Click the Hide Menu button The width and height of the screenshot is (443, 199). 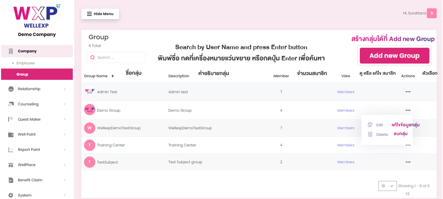100,14
